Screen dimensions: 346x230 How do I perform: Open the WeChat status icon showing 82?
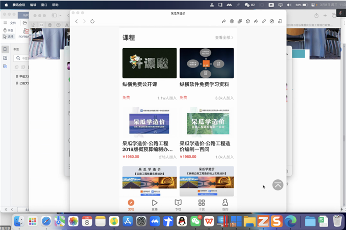coord(249,5)
